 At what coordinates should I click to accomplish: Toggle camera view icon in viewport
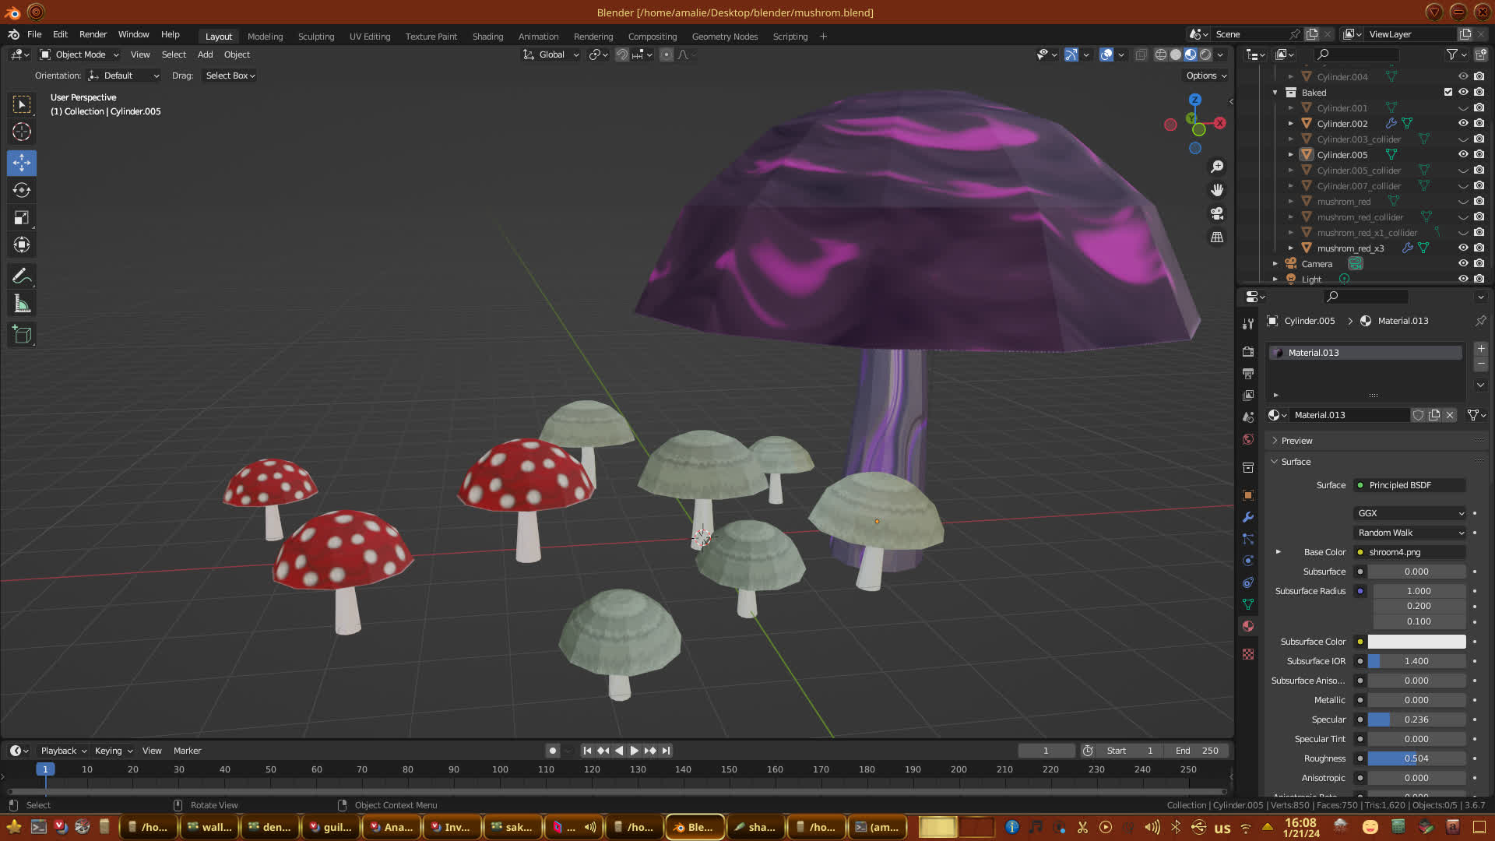tap(1217, 213)
